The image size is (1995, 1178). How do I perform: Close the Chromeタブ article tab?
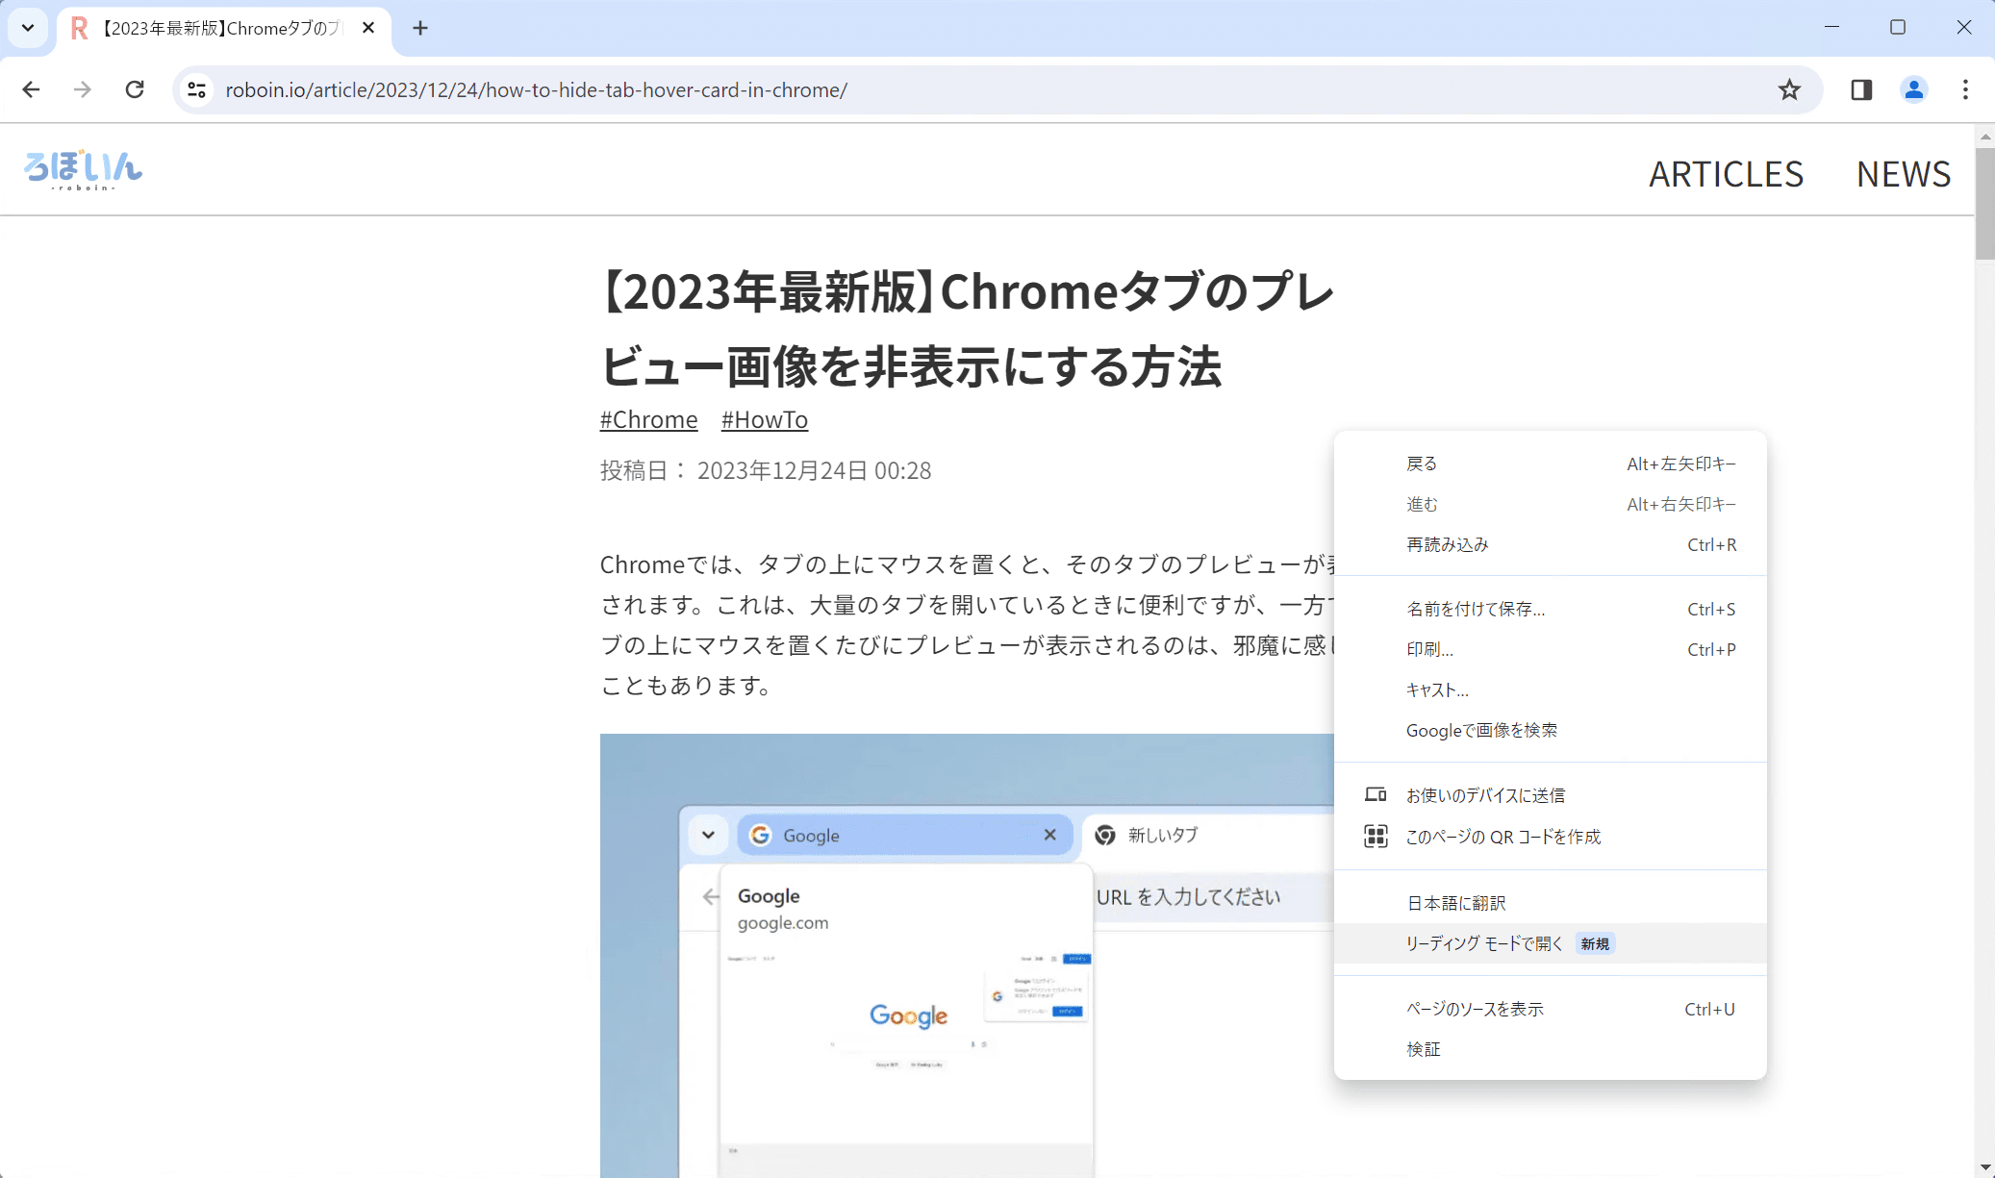[x=368, y=28]
